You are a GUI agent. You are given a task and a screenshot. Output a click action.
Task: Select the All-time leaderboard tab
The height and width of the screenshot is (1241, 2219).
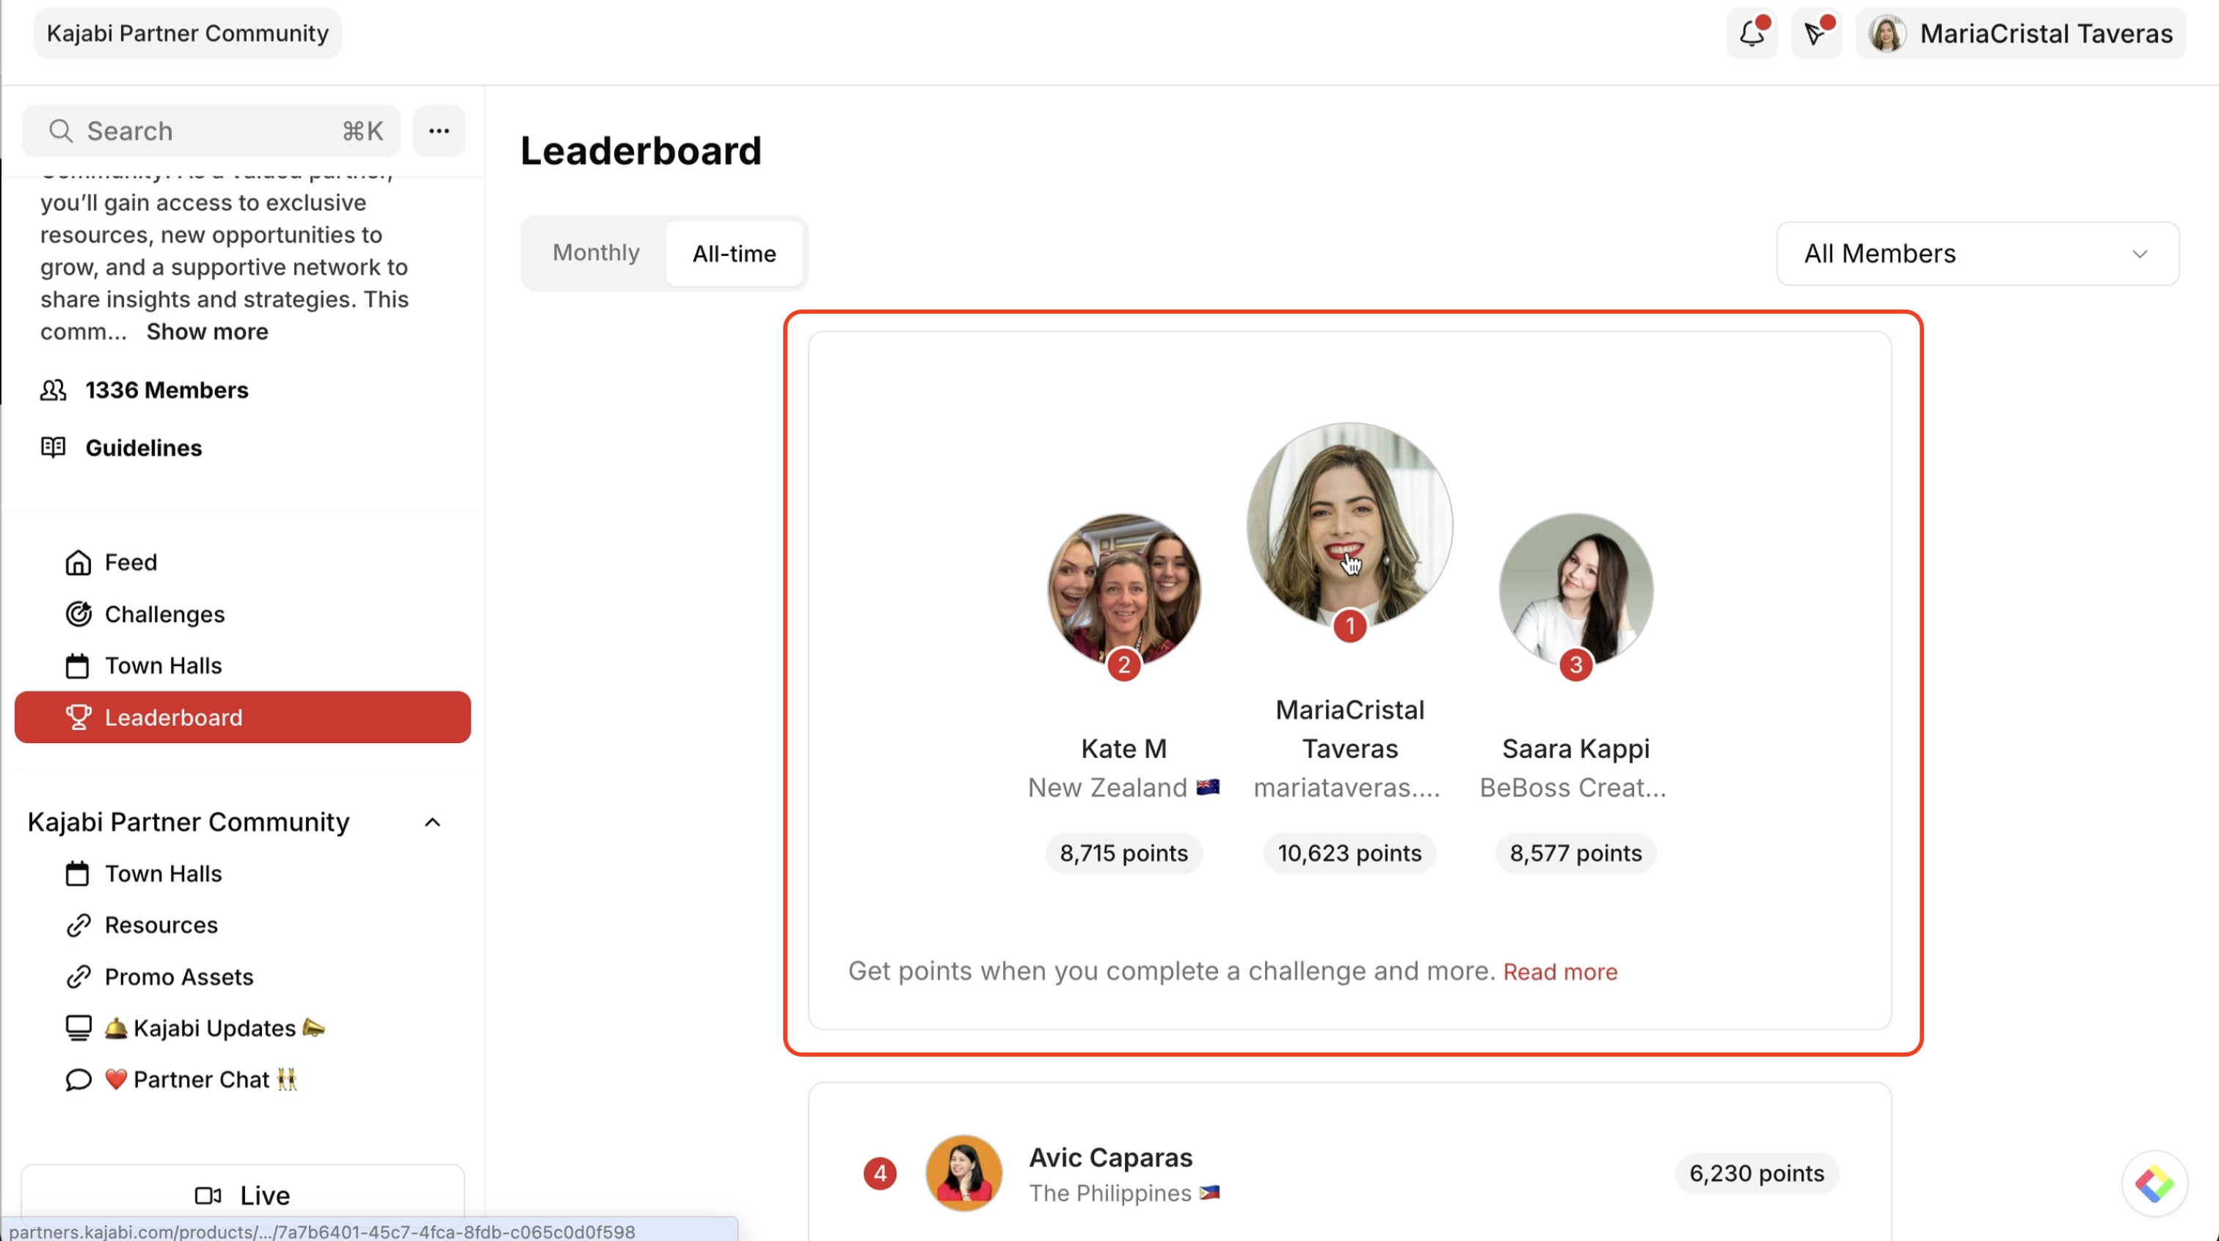(734, 252)
